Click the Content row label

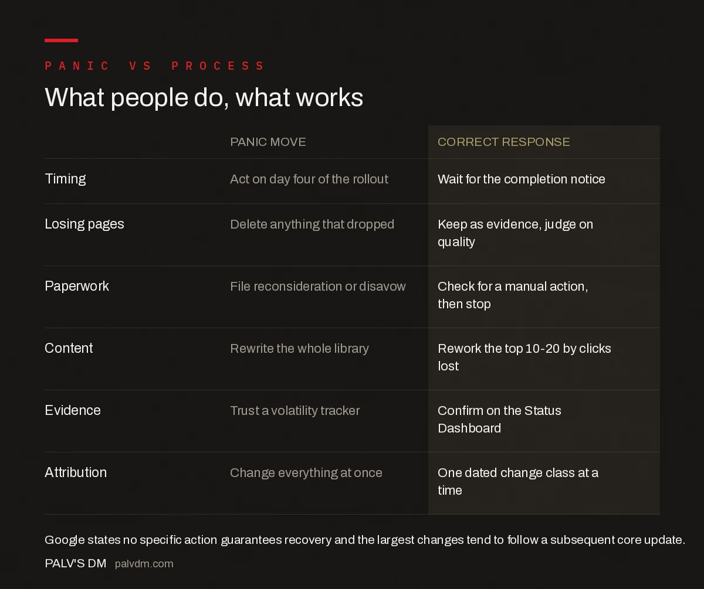point(69,348)
